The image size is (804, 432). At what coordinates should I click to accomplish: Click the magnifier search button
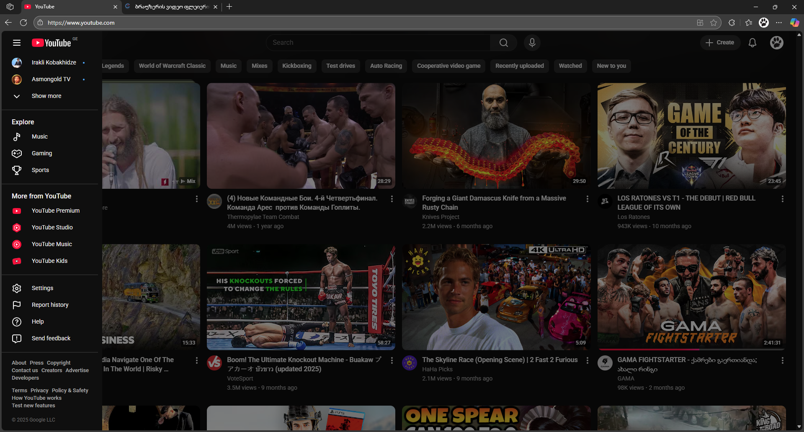(x=503, y=43)
